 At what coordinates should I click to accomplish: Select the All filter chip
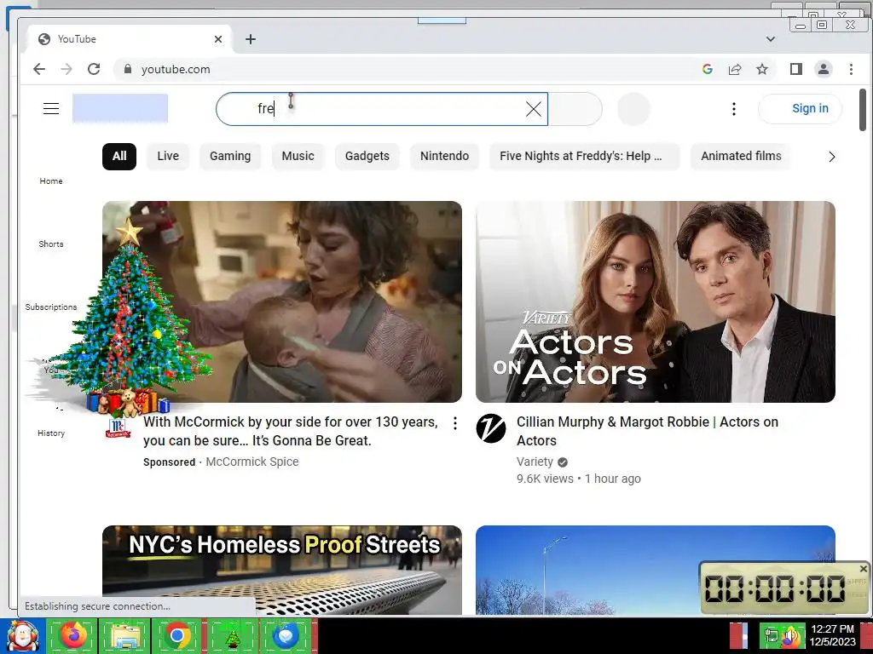pyautogui.click(x=119, y=157)
